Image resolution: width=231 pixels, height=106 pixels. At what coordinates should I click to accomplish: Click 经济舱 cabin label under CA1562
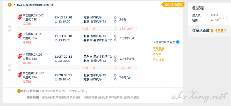pyautogui.click(x=27, y=24)
